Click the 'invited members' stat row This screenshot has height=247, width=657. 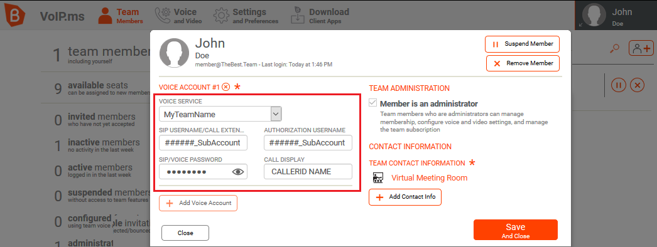pos(95,120)
